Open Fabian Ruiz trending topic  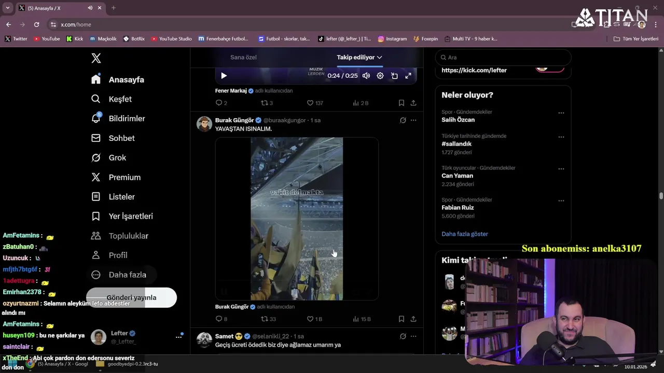[458, 208]
